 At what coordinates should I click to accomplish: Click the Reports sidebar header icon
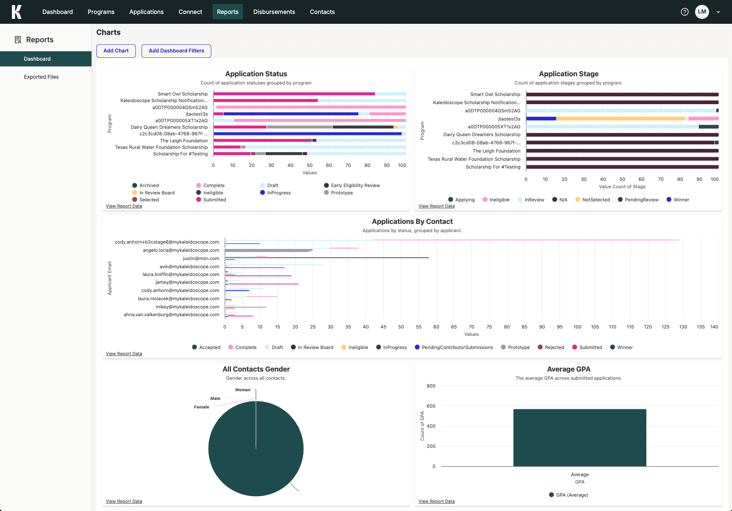point(18,40)
